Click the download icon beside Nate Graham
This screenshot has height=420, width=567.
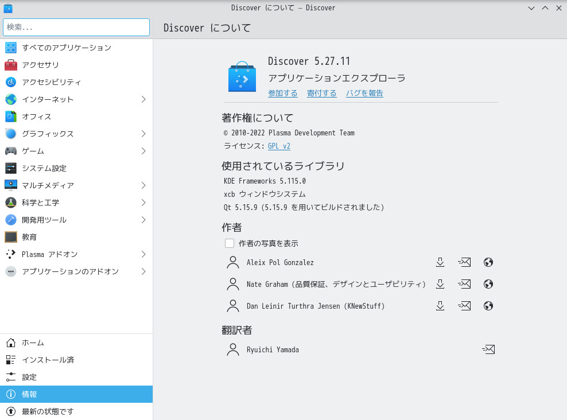(x=440, y=283)
